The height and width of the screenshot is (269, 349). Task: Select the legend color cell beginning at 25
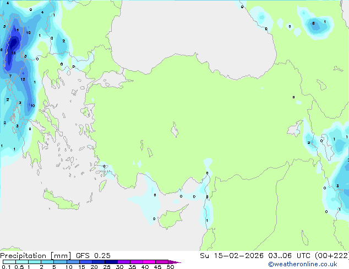111,262
